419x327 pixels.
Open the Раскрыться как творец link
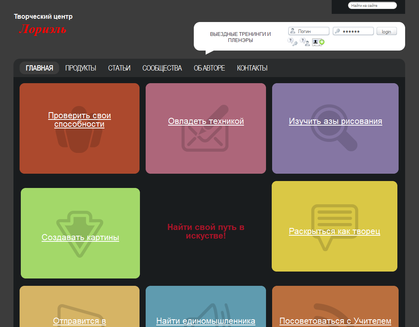point(335,232)
